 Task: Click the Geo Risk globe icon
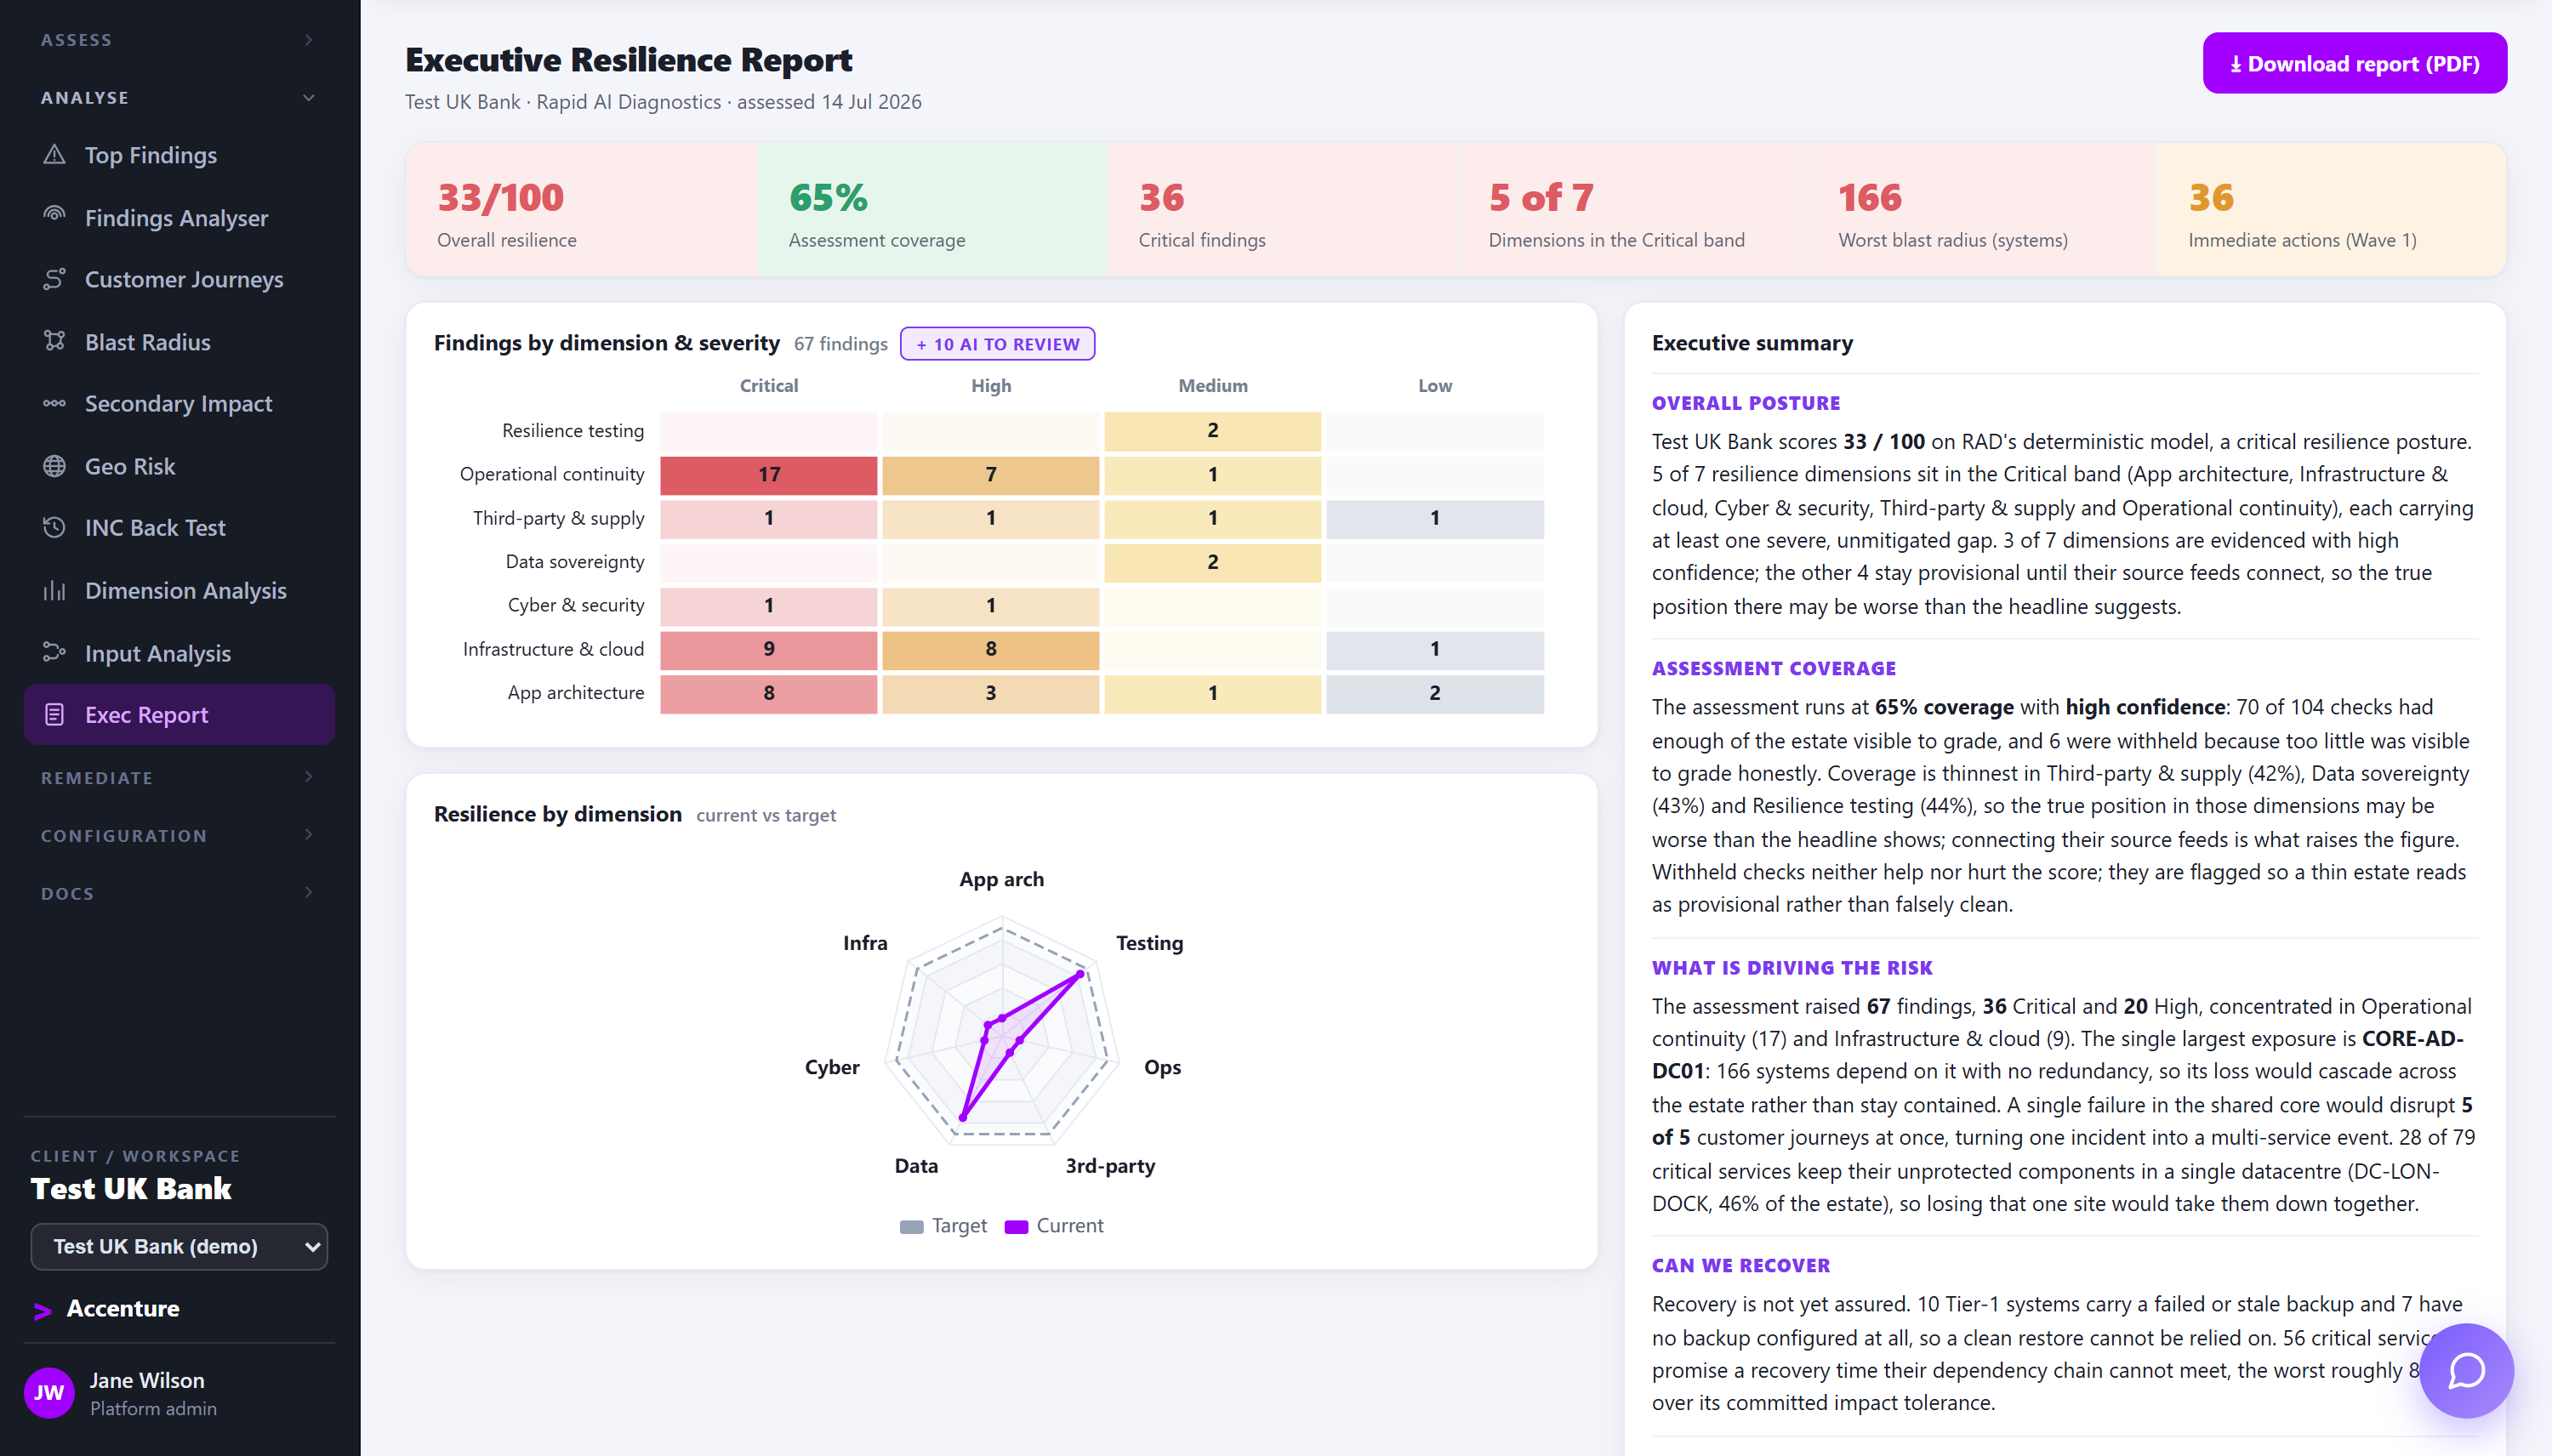click(x=54, y=466)
